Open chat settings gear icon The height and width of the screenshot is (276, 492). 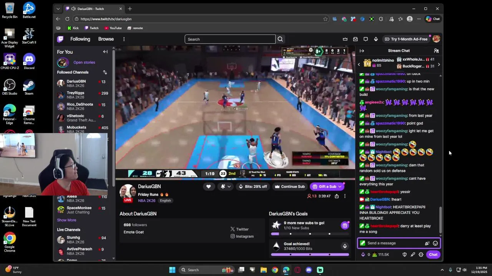[421, 255]
